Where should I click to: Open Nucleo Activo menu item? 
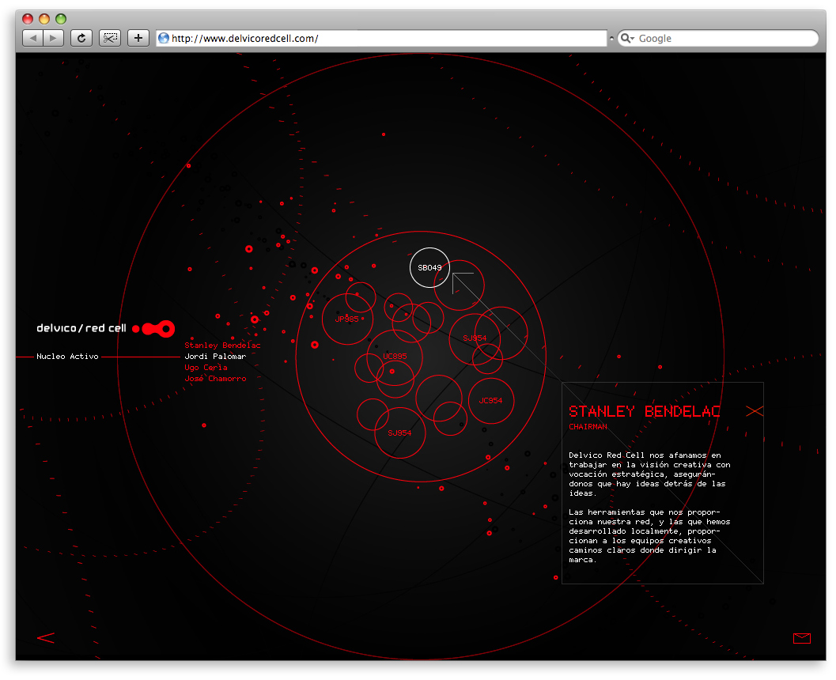(x=67, y=357)
